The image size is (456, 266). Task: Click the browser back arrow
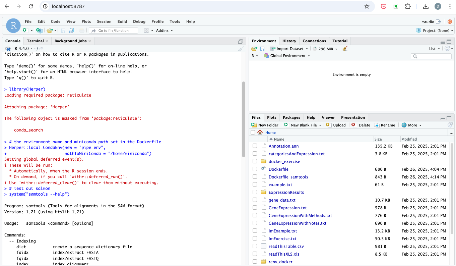click(7, 6)
